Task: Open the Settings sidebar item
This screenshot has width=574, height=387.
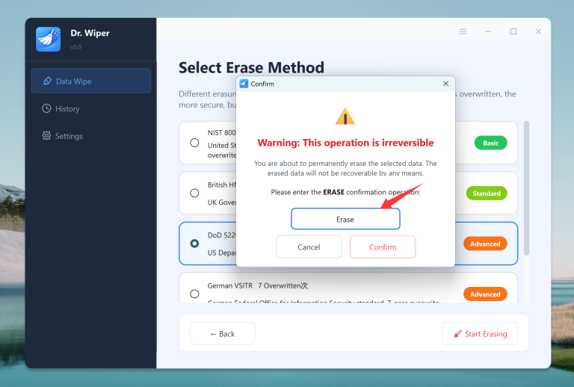Action: [x=69, y=136]
